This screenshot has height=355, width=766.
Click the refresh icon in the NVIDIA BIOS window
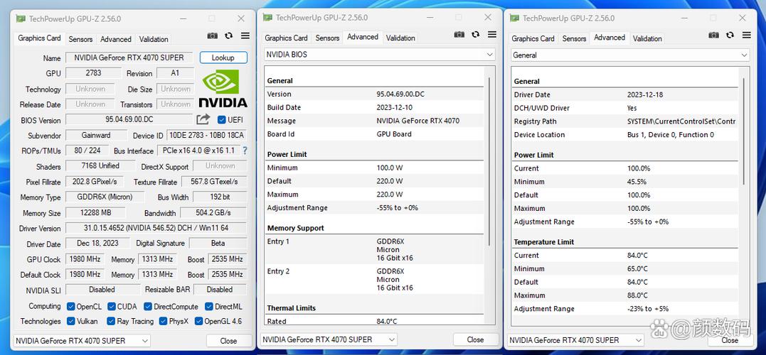476,35
